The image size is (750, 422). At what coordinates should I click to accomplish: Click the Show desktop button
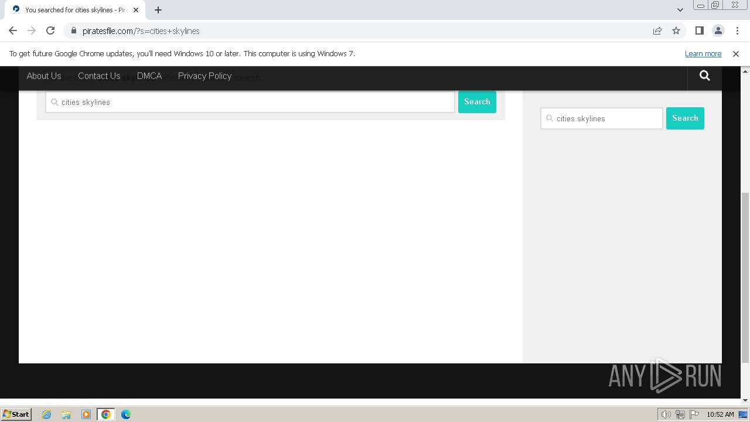pos(744,414)
